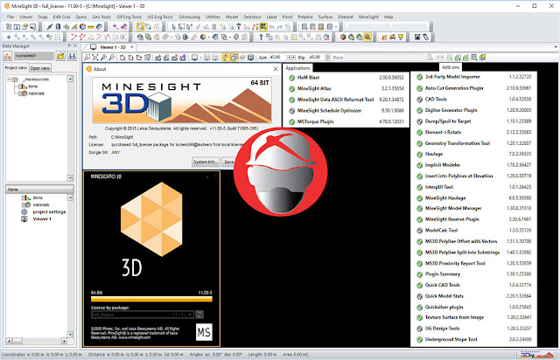This screenshot has height=360, width=560.
Task: Click the undo arrow icon
Action: 272,27
